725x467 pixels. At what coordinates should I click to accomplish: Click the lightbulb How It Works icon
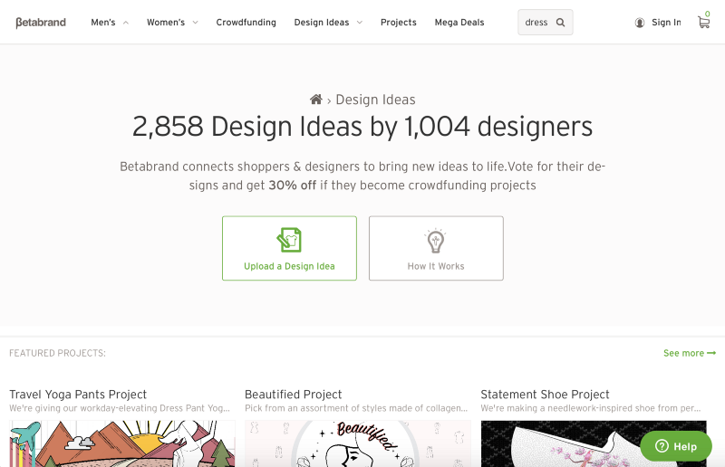[436, 241]
